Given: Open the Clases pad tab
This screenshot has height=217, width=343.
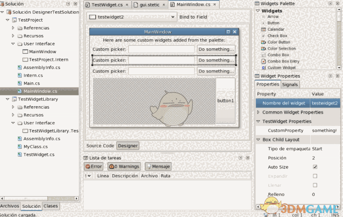Looking at the screenshot, I should click(x=50, y=206).
